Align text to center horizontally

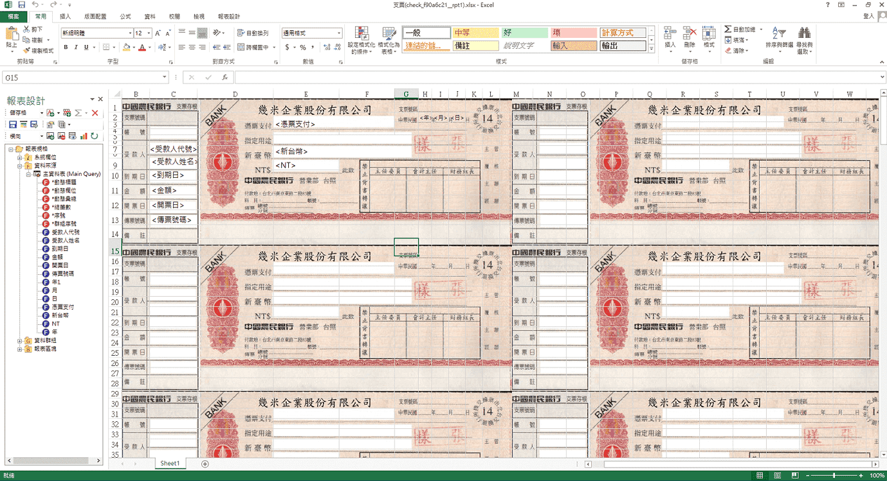(192, 47)
